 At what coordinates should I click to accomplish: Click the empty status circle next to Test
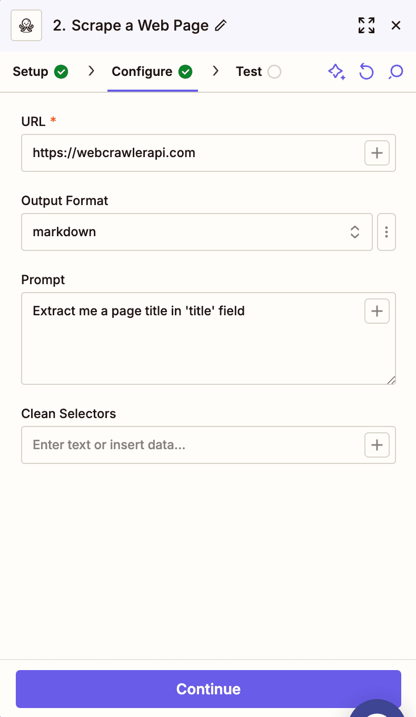[x=275, y=71]
